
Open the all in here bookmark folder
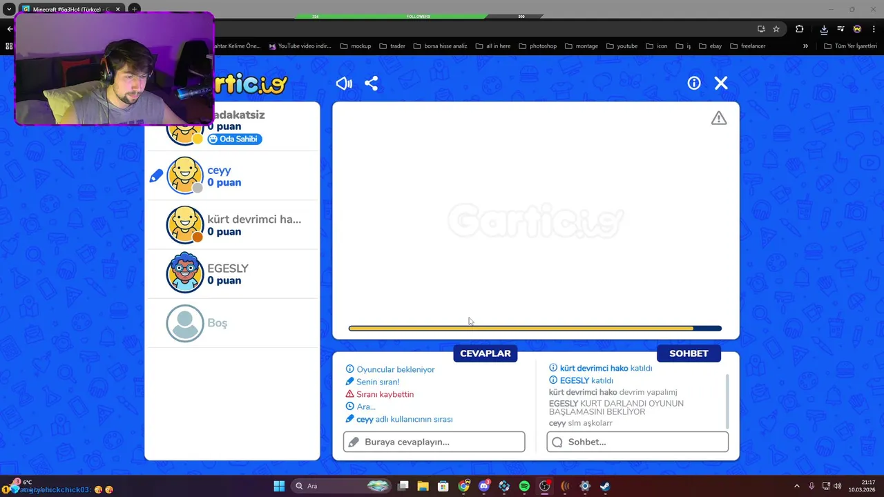[x=492, y=46]
